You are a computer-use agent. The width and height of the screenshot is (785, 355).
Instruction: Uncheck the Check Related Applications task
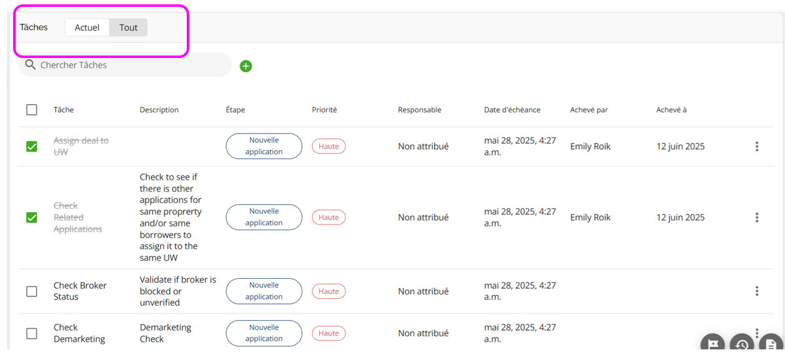pyautogui.click(x=32, y=218)
